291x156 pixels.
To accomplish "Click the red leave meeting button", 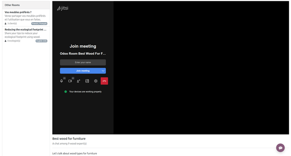I will (x=104, y=81).
